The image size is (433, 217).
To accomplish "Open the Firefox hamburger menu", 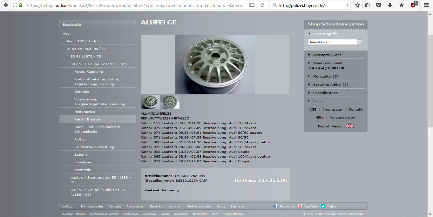I will click(426, 5).
